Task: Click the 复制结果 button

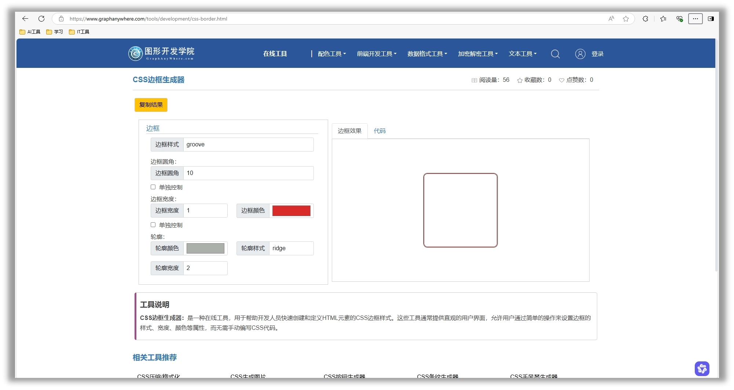Action: 151,105
